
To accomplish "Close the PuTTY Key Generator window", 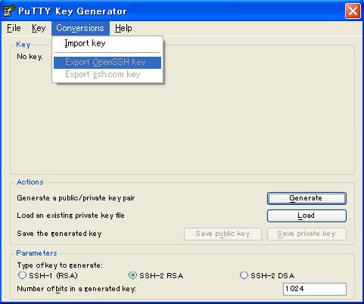I will (x=353, y=11).
